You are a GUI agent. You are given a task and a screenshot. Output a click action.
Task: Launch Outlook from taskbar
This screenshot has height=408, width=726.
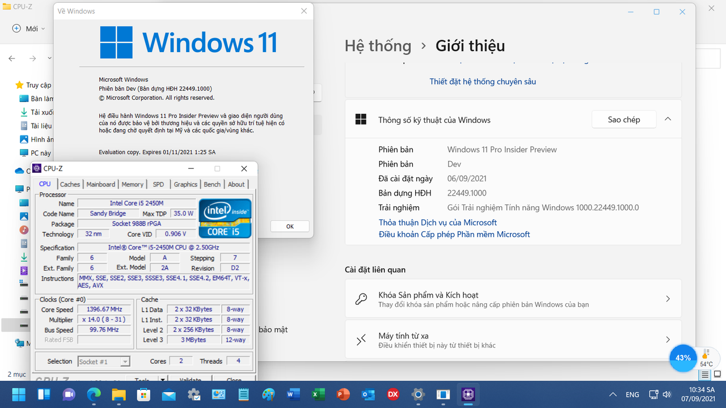[368, 394]
